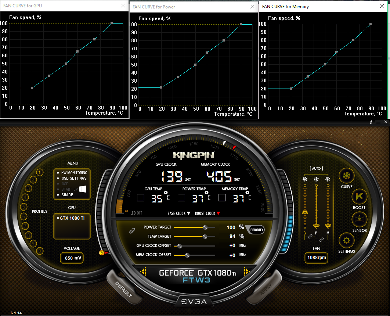Open the SENSOR icon
This screenshot has height=316, width=390.
360,219
